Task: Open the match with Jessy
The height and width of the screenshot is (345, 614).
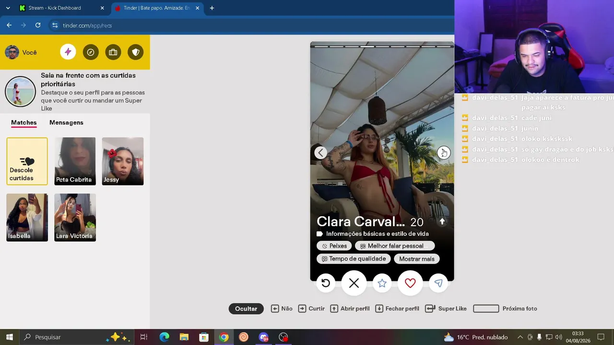Action: (x=123, y=161)
